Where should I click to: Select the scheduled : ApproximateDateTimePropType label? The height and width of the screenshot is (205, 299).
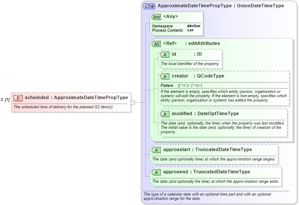76,98
